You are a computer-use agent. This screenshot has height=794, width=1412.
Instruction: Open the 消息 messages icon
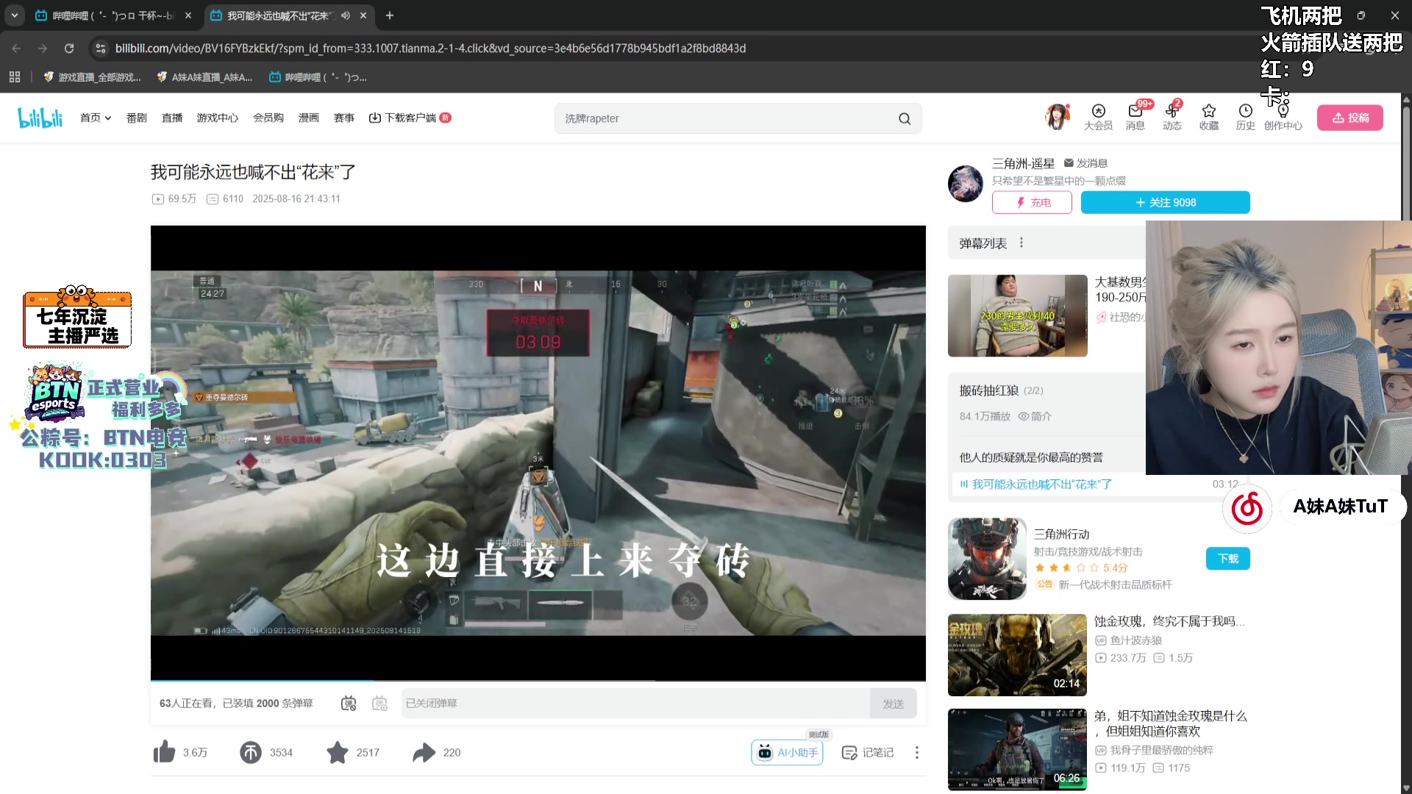point(1135,117)
